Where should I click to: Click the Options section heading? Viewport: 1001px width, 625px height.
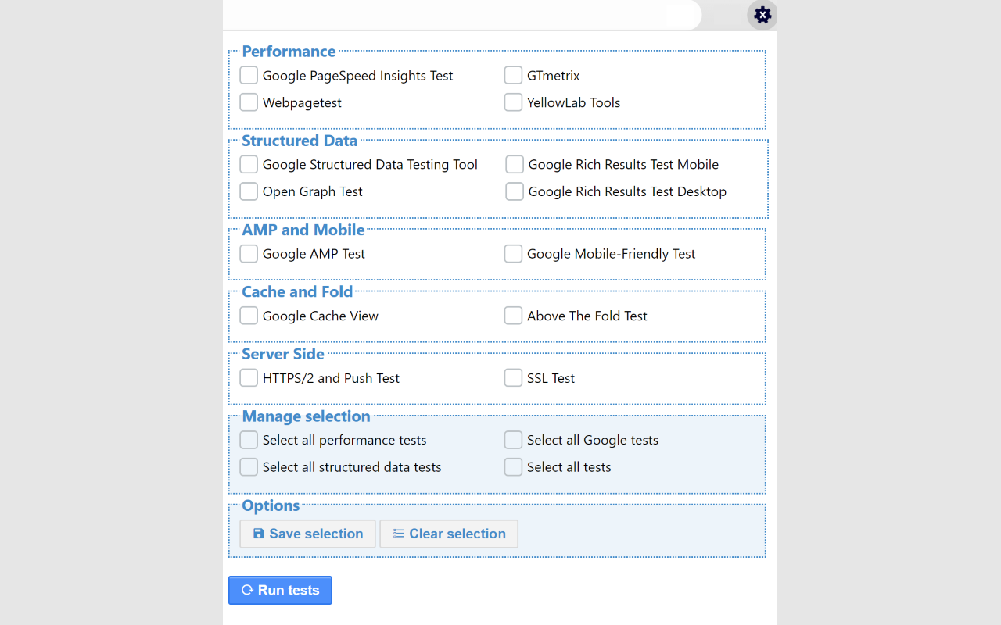(x=271, y=505)
